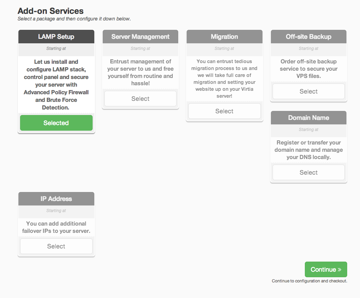The height and width of the screenshot is (298, 360).
Task: Click the green Selected button for LAMP Setup
Action: click(x=56, y=123)
